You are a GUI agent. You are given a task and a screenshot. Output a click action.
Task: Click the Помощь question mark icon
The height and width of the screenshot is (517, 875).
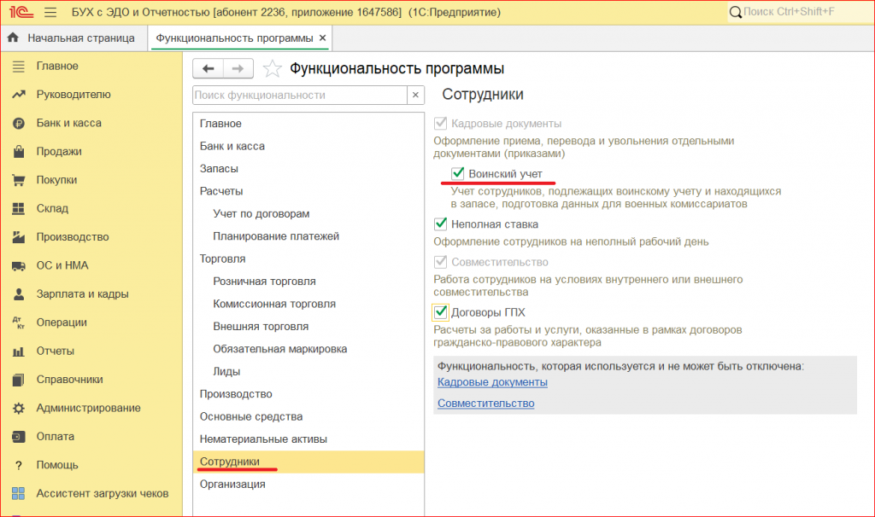(19, 465)
